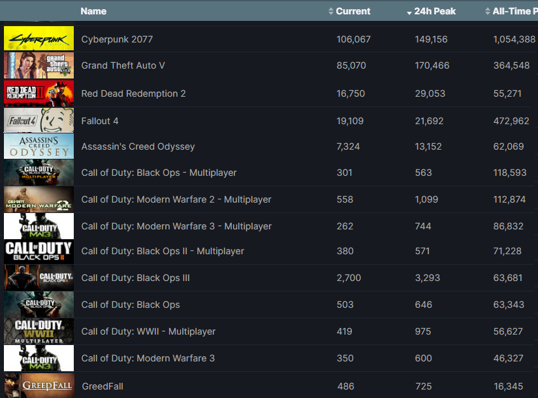
Task: Select Fallout 4 current value 19,109
Action: point(350,121)
